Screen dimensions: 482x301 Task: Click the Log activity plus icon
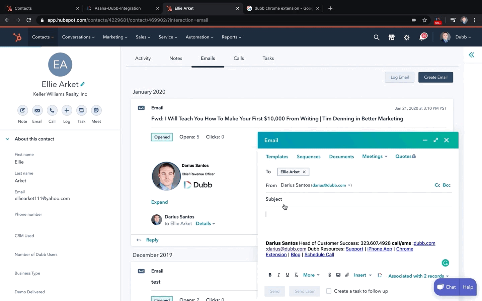67,110
